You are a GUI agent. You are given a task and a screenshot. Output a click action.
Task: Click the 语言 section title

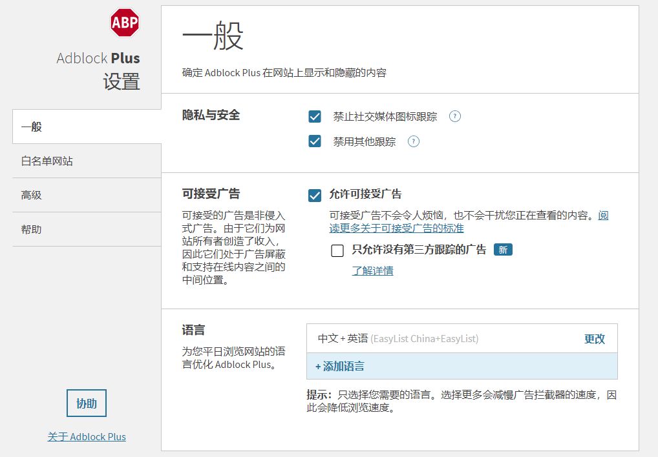[193, 330]
